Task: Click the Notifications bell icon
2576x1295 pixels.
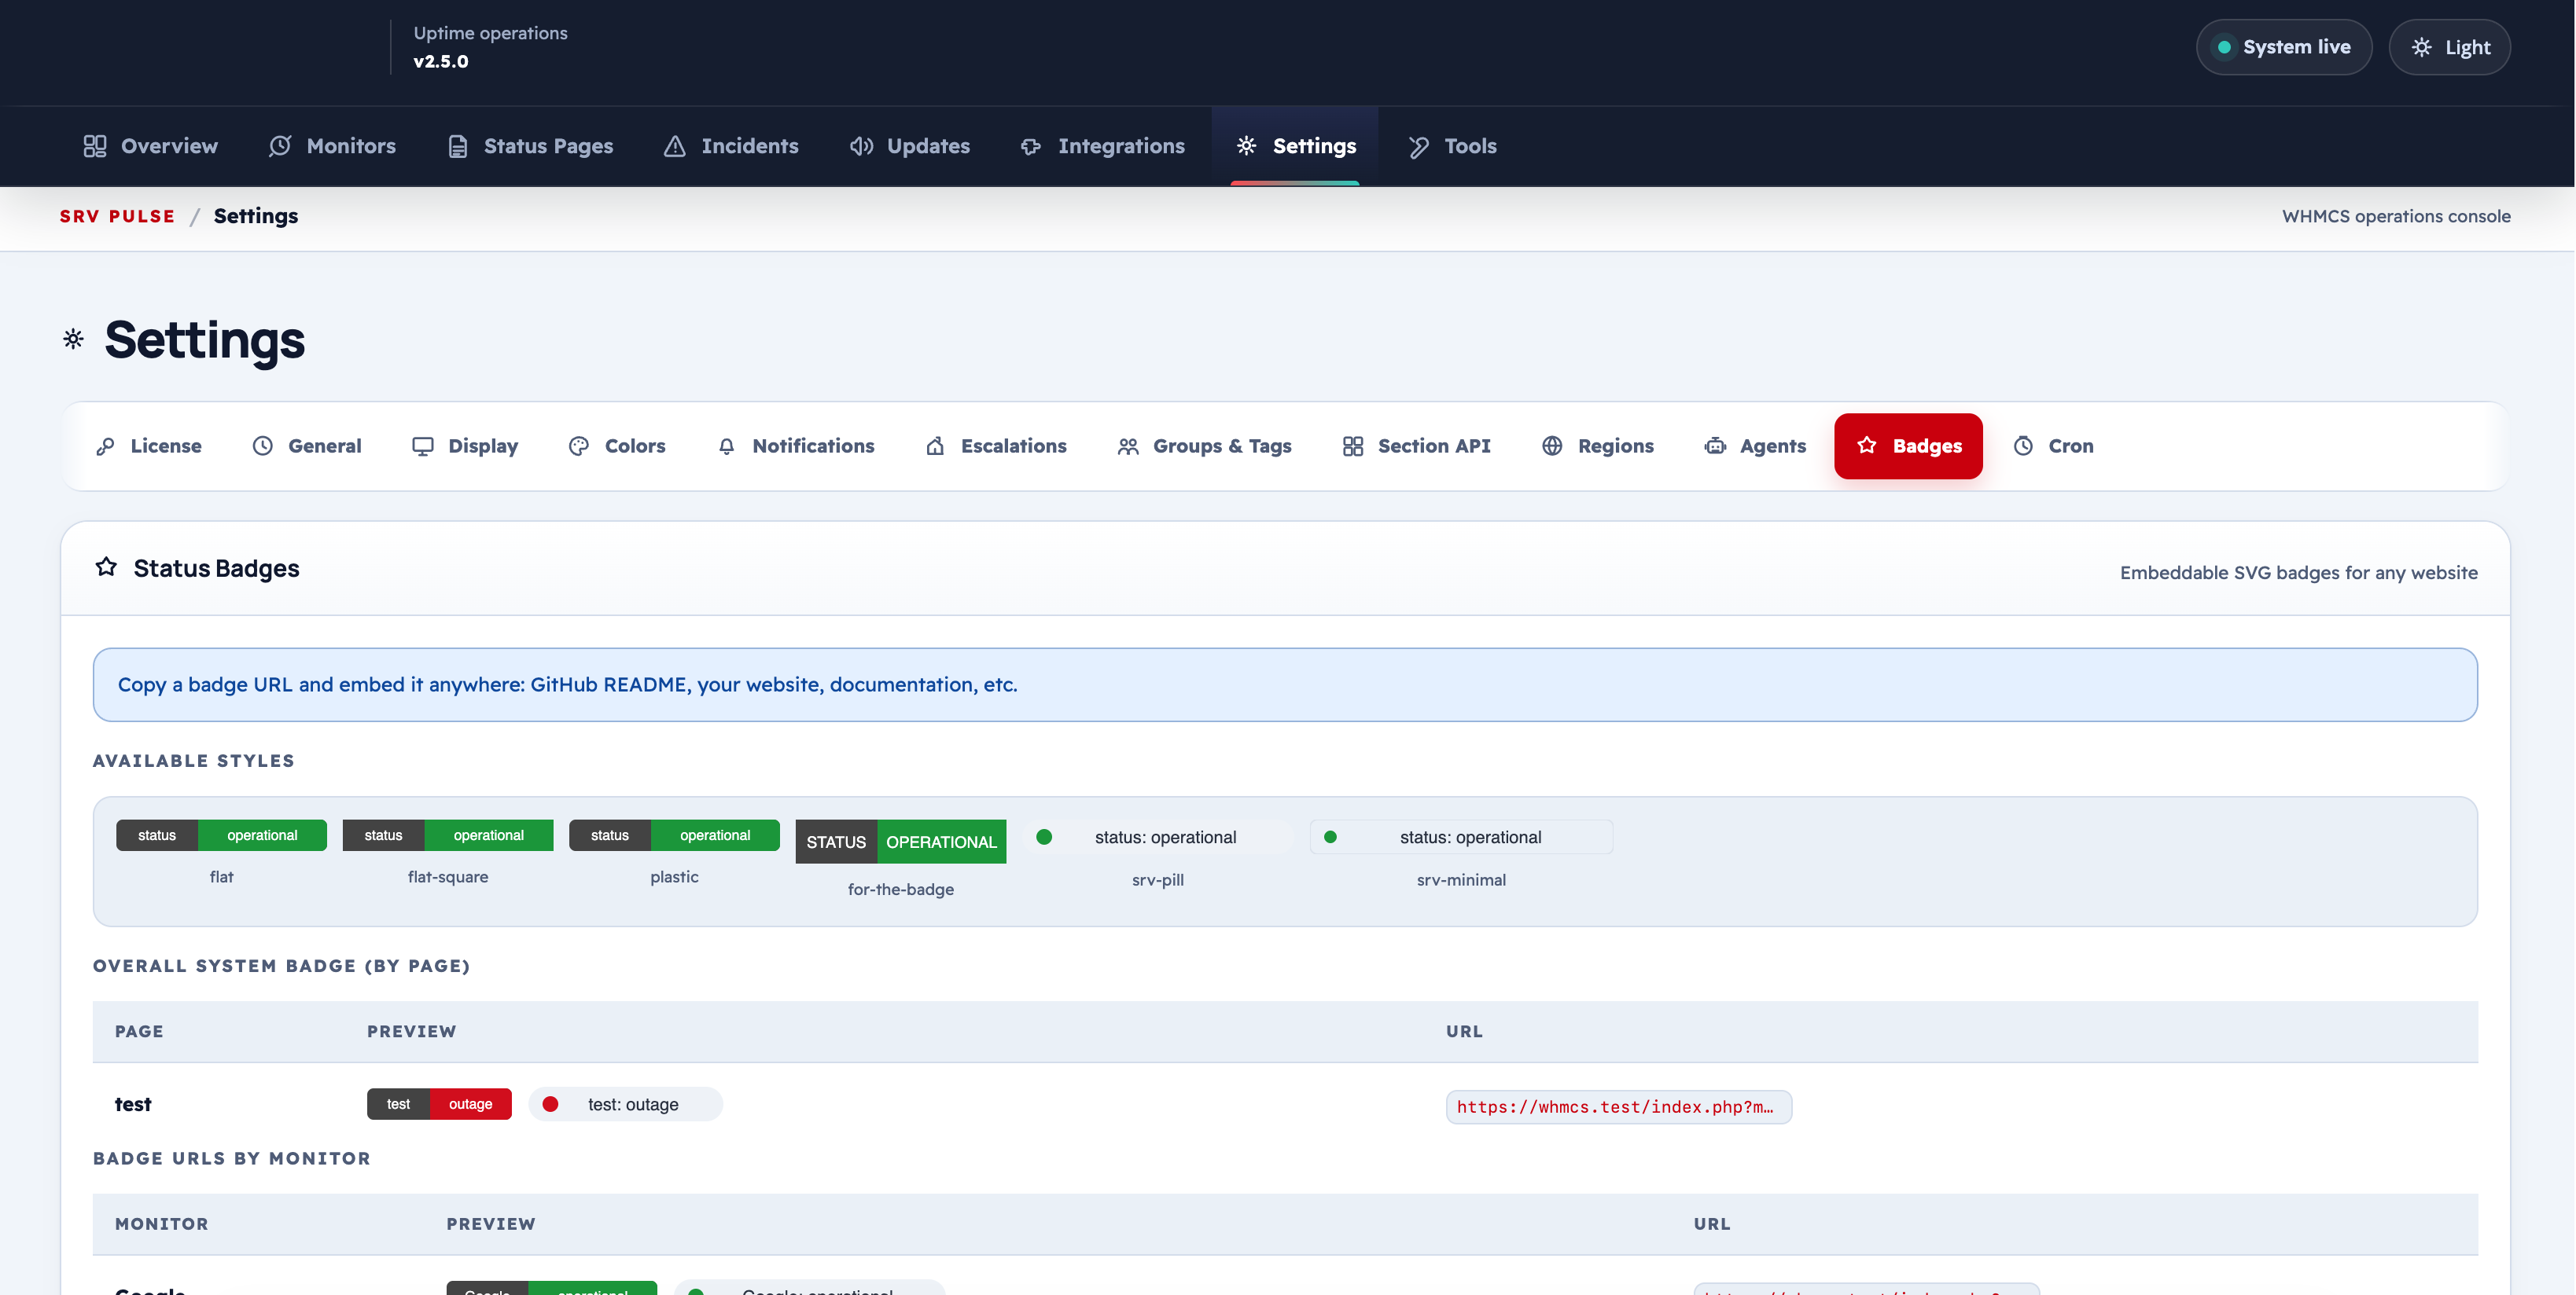Action: (727, 446)
